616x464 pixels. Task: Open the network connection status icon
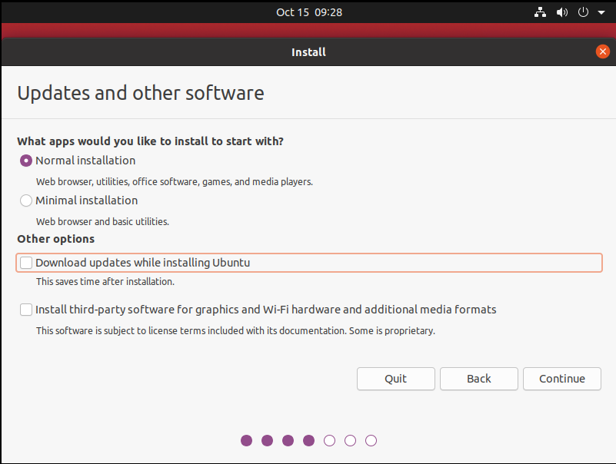tap(540, 12)
